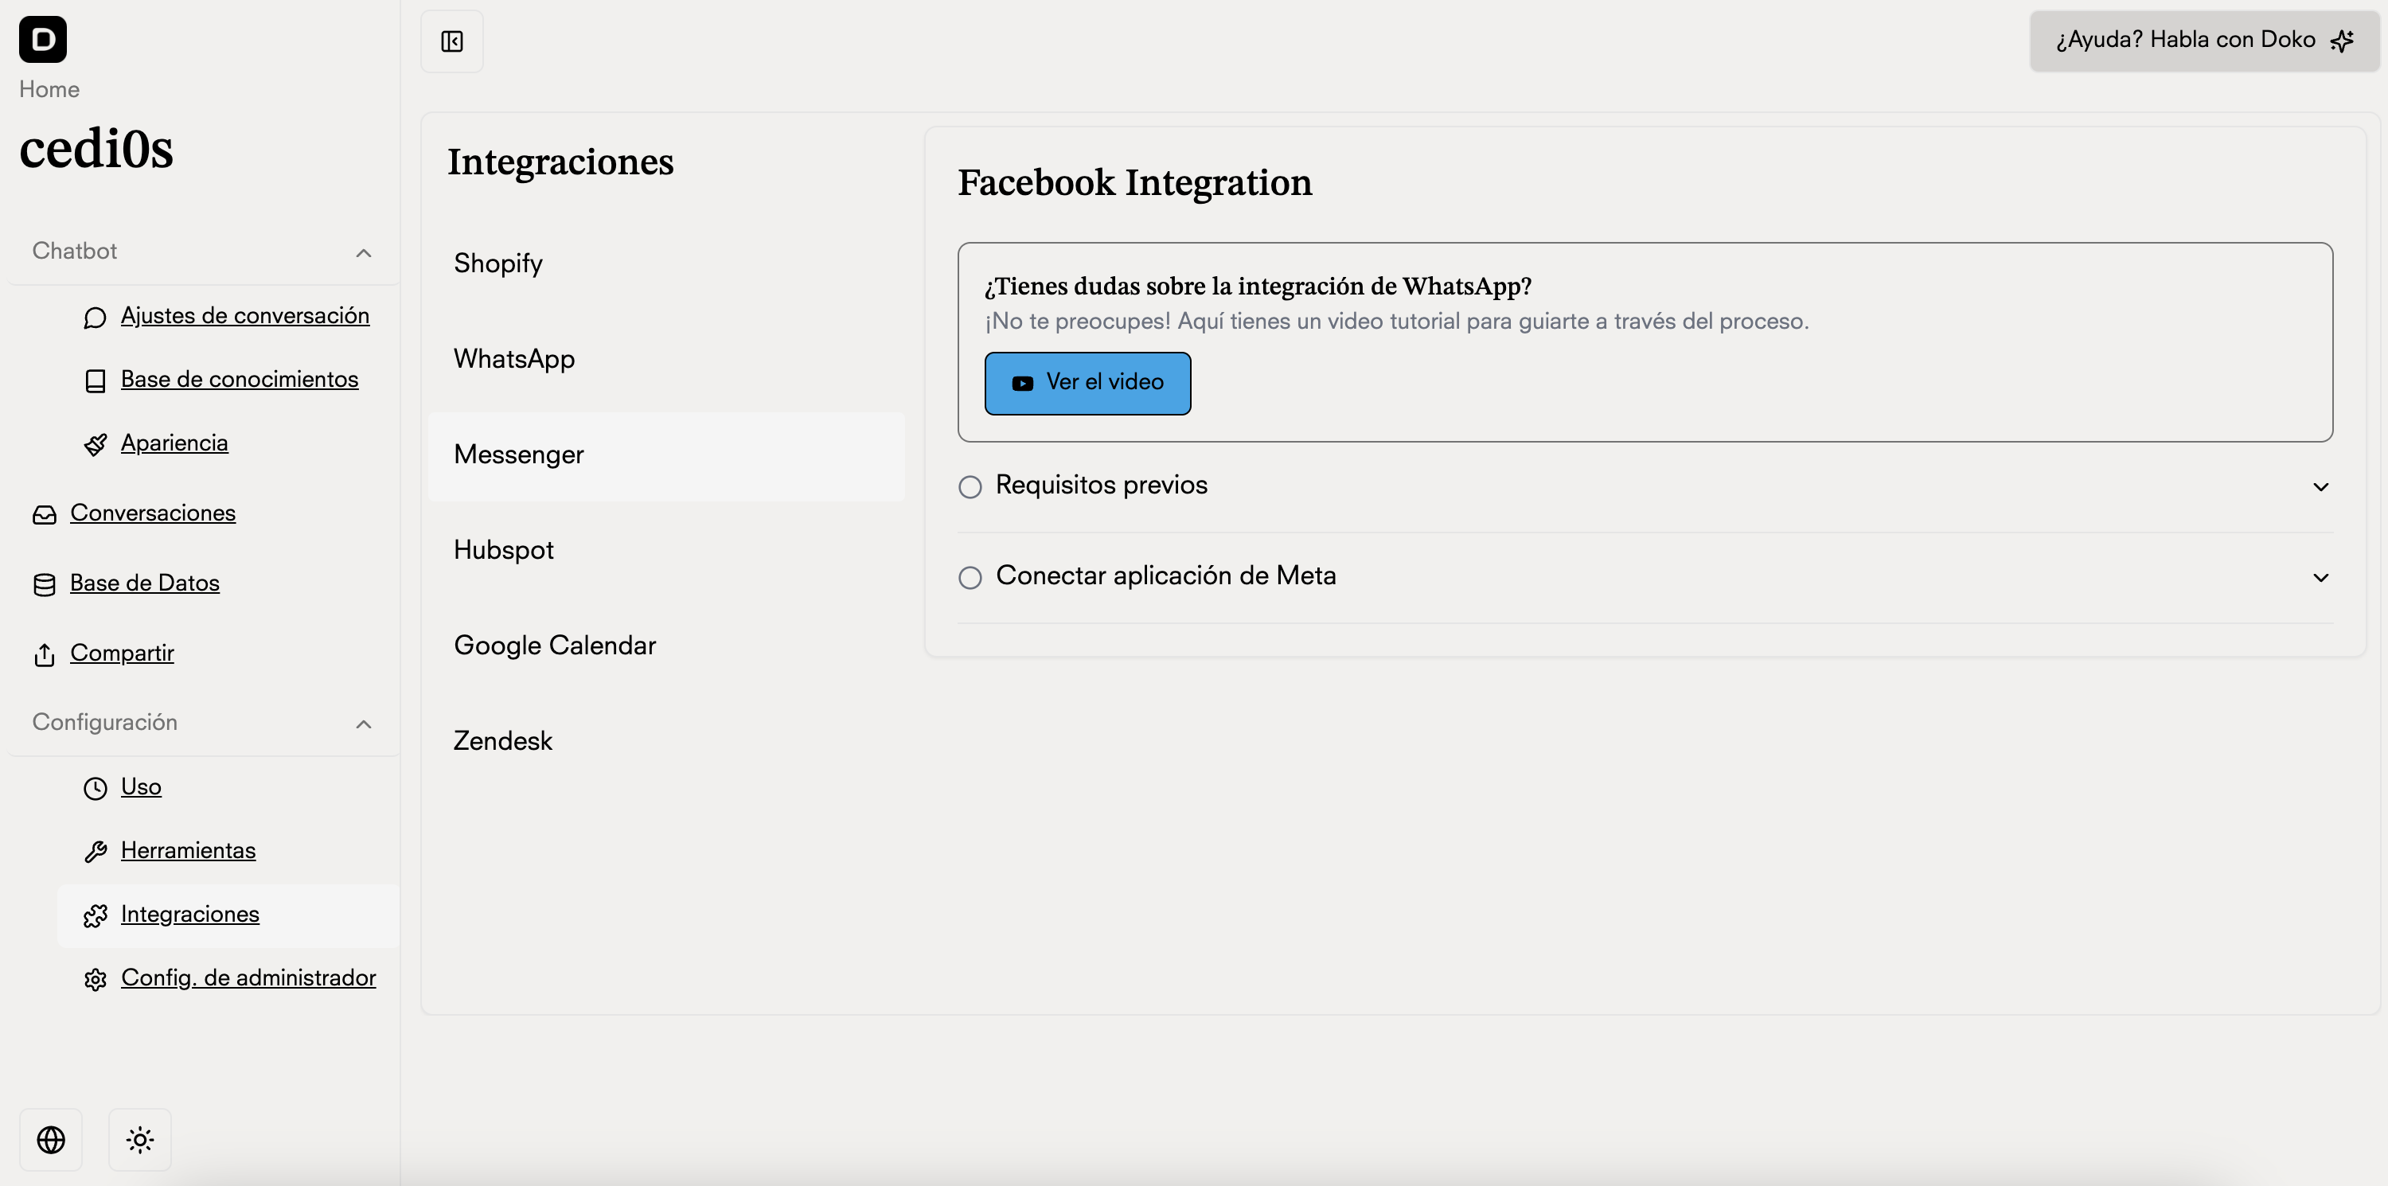The image size is (2388, 1186).
Task: Select the Apariencia brush icon
Action: coord(96,443)
